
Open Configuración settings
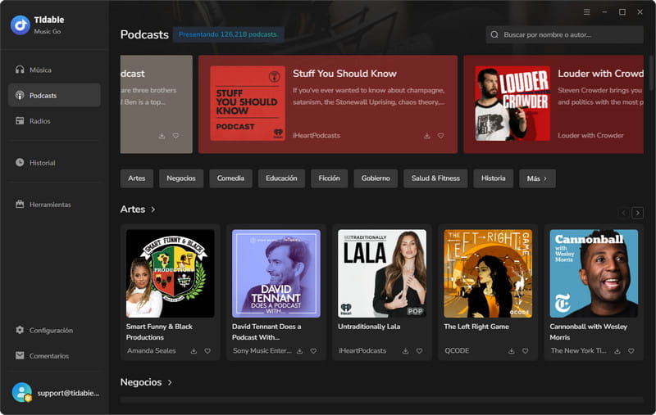[54, 330]
